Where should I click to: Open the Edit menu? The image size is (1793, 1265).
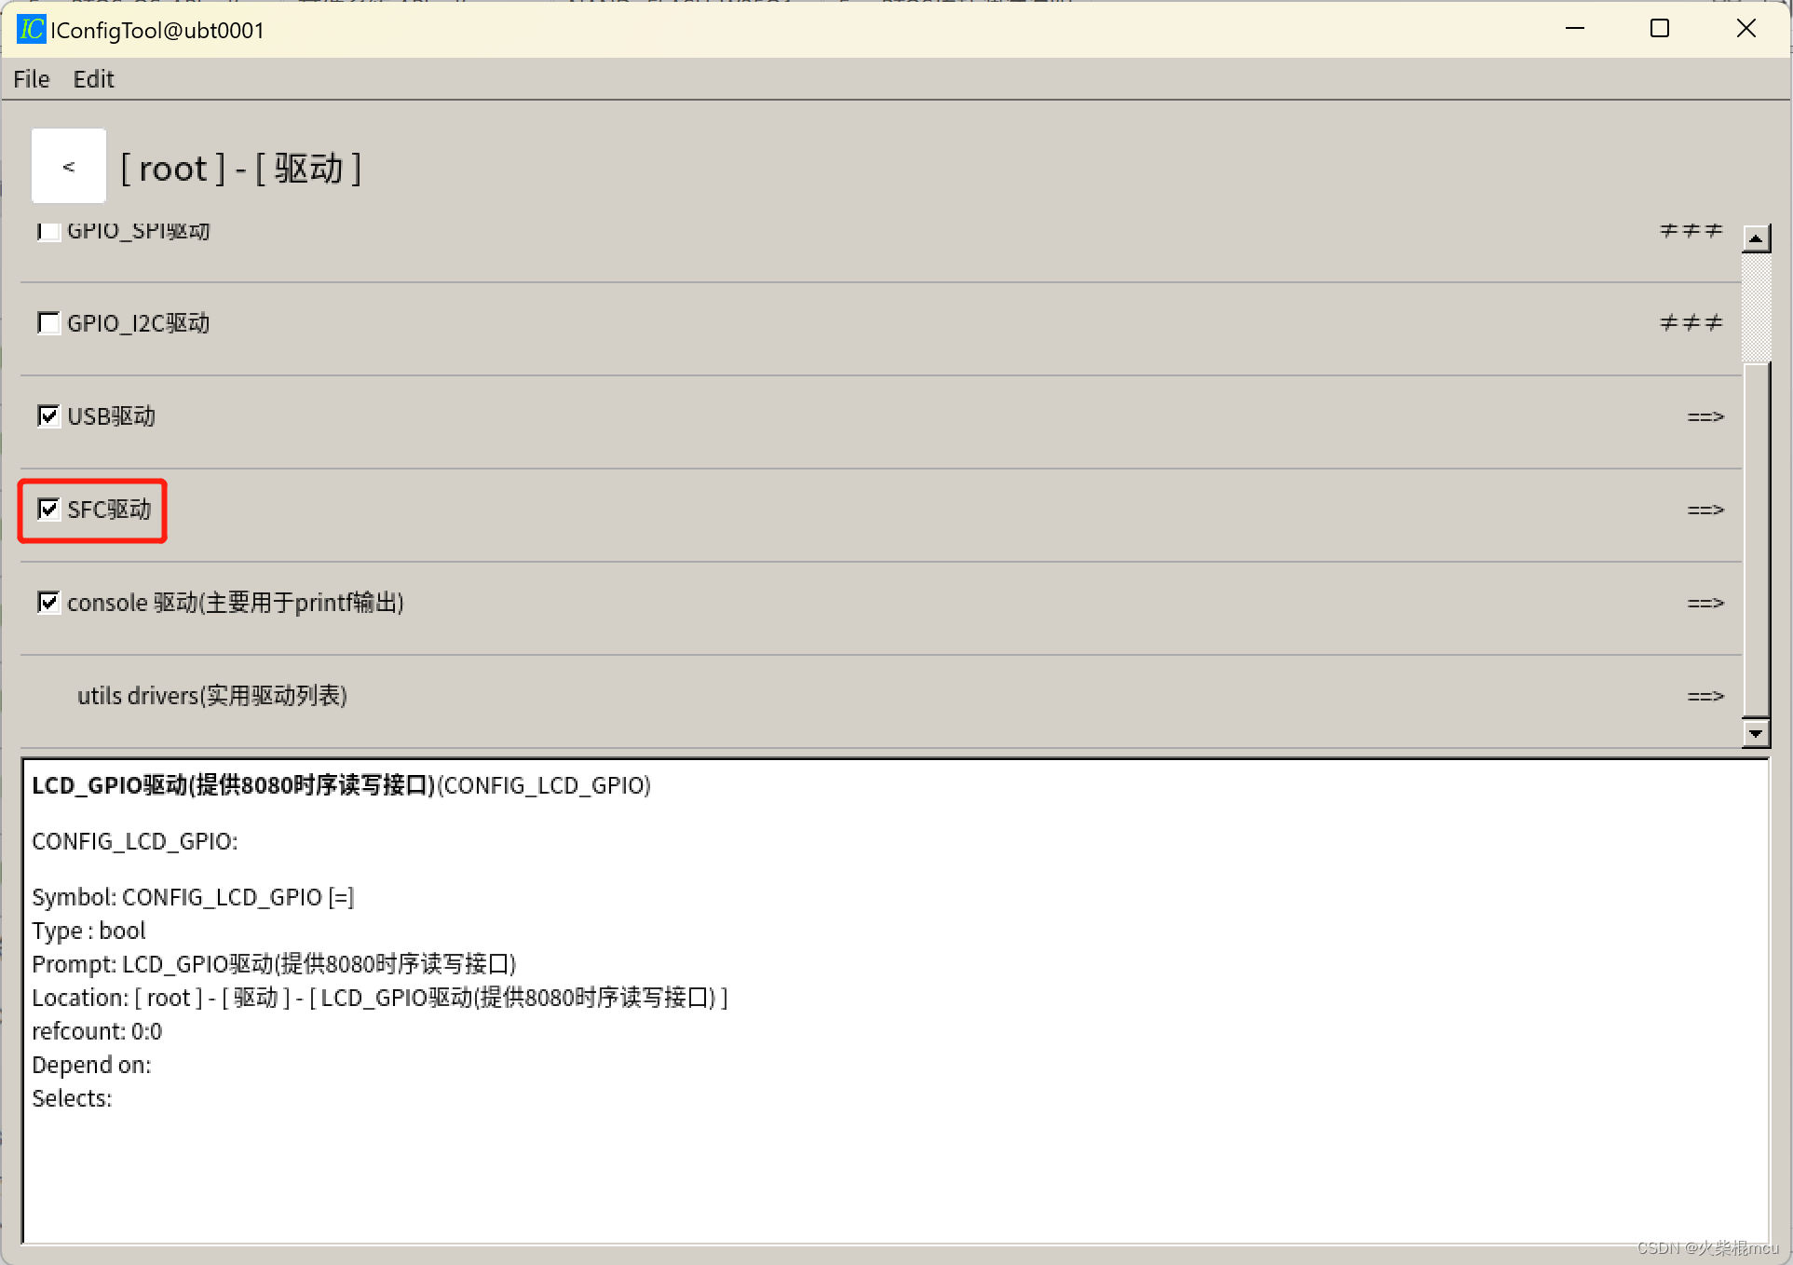[93, 79]
